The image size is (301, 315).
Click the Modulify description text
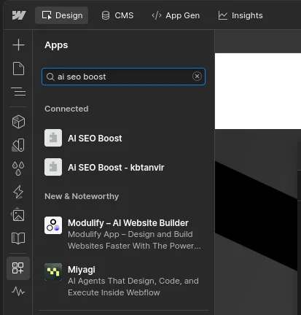click(x=134, y=240)
